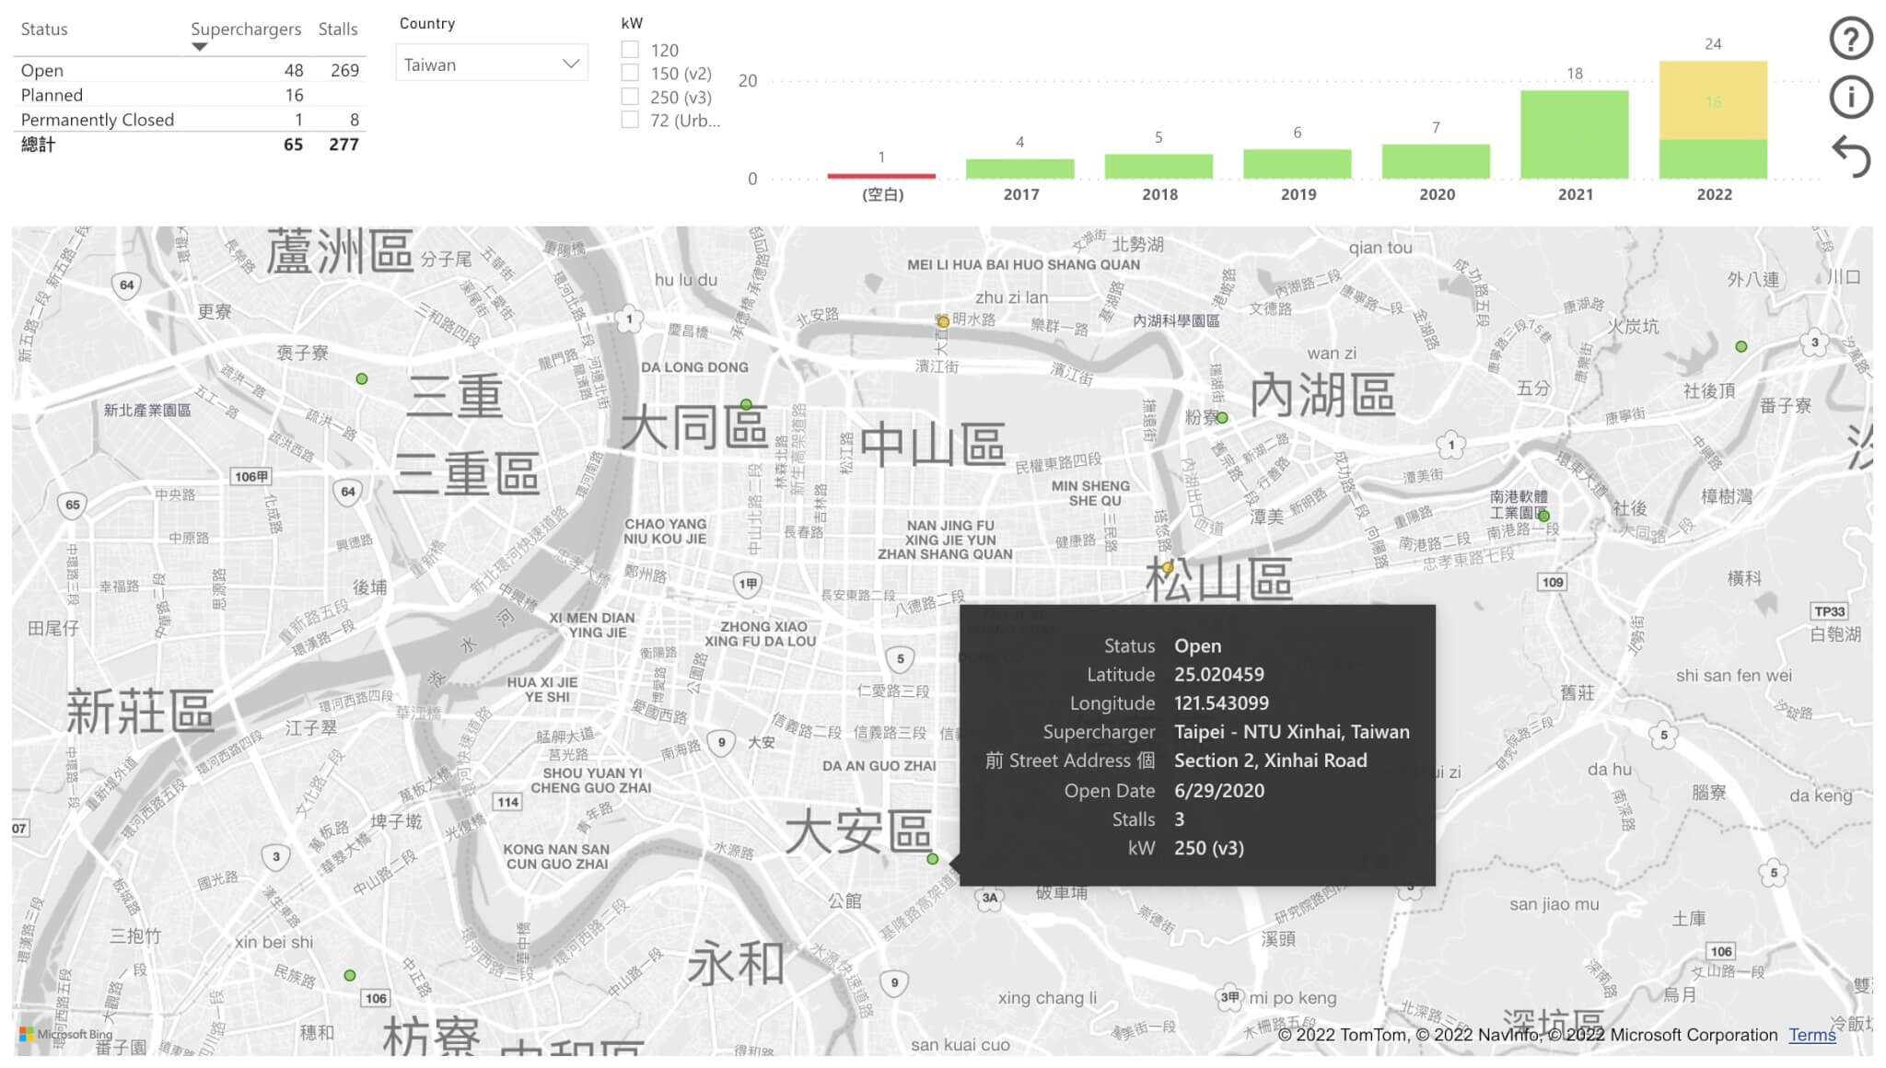This screenshot has height=1068, width=1886.
Task: Click the green supercharger dot at 大同區
Action: (746, 404)
